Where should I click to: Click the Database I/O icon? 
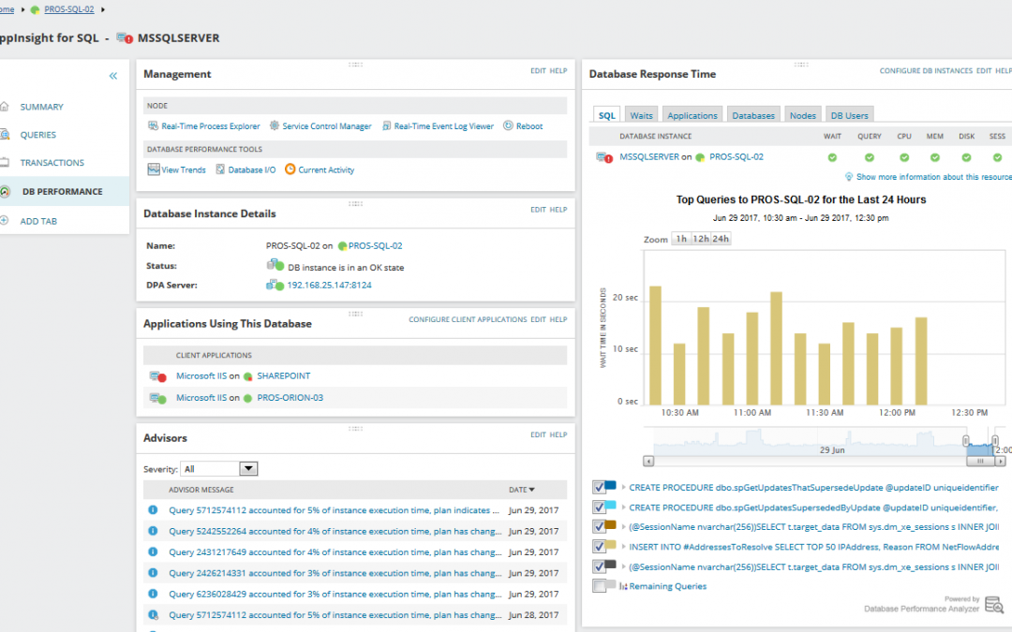click(220, 169)
